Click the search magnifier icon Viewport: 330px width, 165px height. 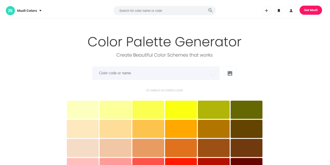pyautogui.click(x=210, y=10)
